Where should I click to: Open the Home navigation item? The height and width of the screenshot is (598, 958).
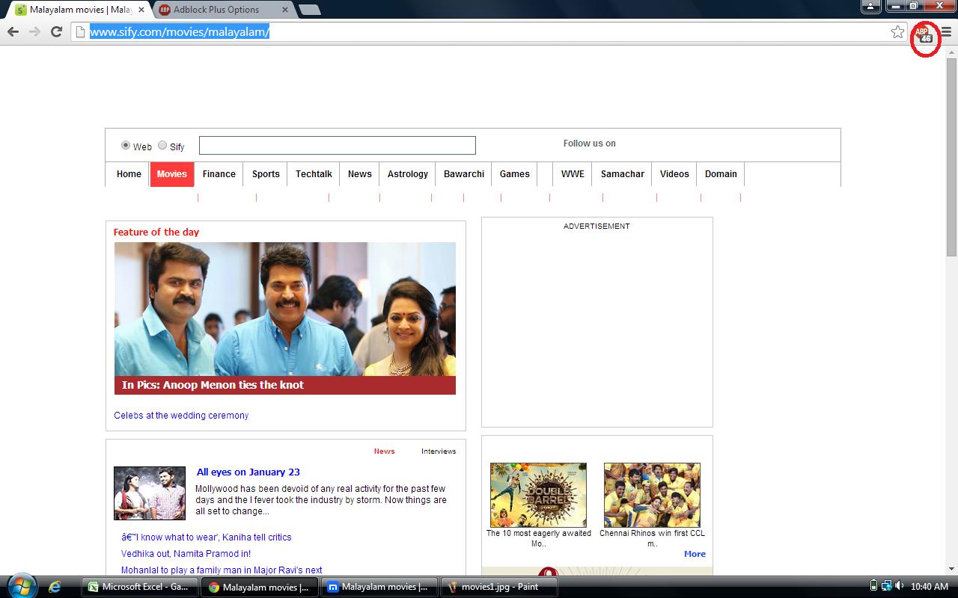tap(129, 174)
